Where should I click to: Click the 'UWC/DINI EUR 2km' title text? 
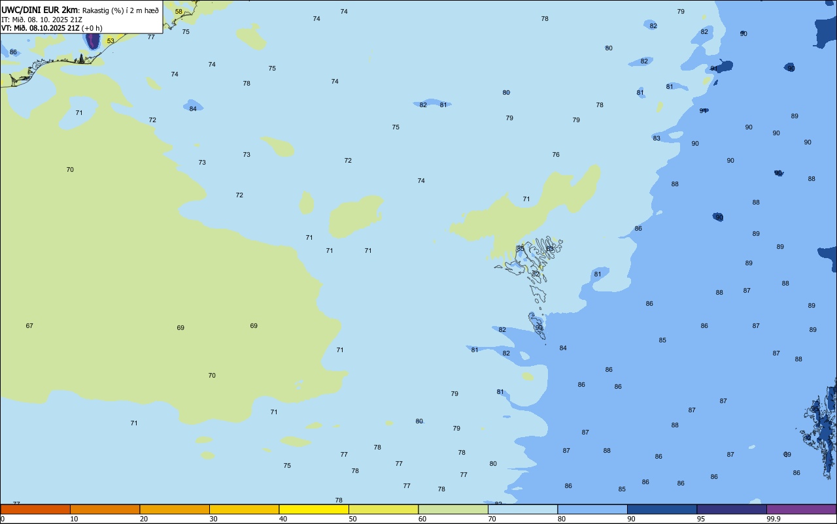pos(40,10)
